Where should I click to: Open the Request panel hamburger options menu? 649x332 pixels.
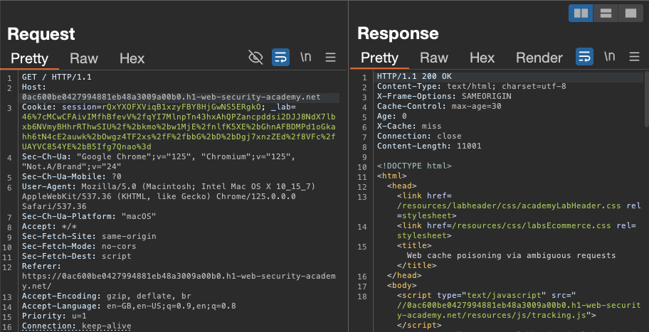coord(331,58)
